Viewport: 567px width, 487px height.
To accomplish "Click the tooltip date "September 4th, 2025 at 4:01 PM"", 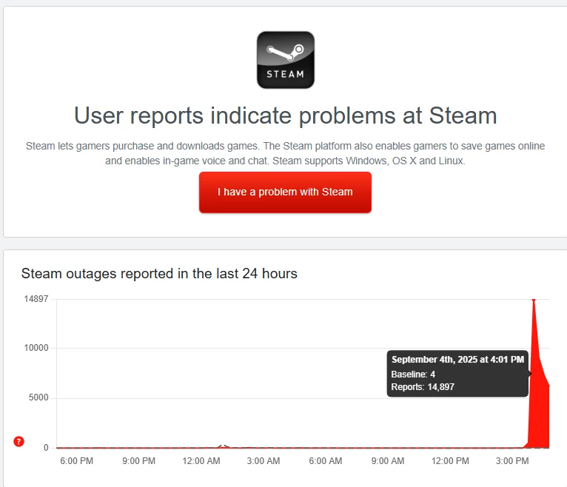I will click(x=457, y=360).
